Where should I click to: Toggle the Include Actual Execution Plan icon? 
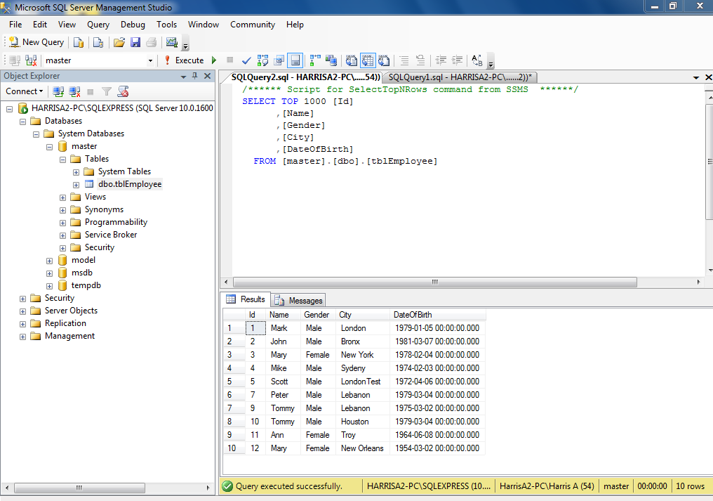[314, 60]
